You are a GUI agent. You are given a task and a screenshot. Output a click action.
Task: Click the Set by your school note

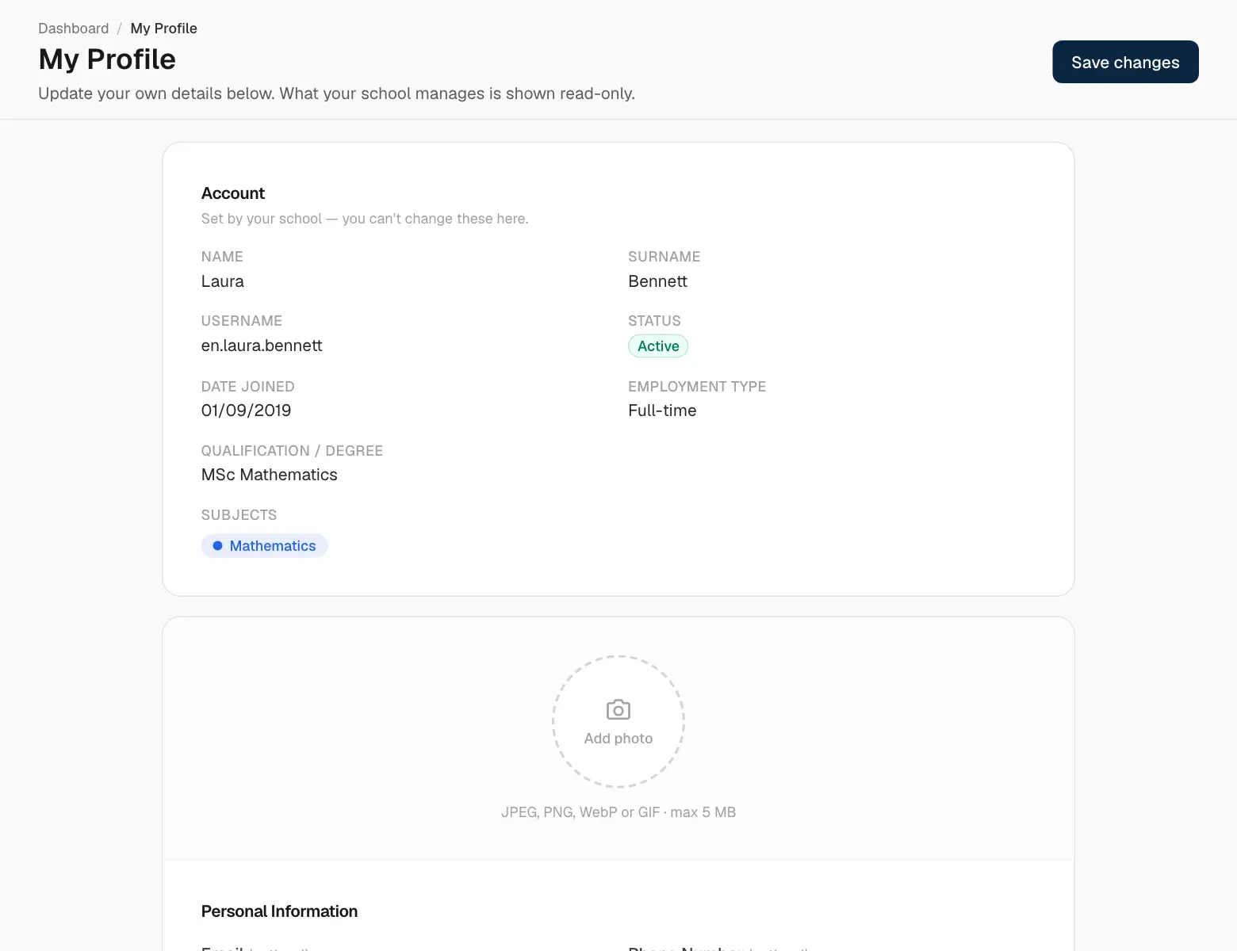[365, 219]
